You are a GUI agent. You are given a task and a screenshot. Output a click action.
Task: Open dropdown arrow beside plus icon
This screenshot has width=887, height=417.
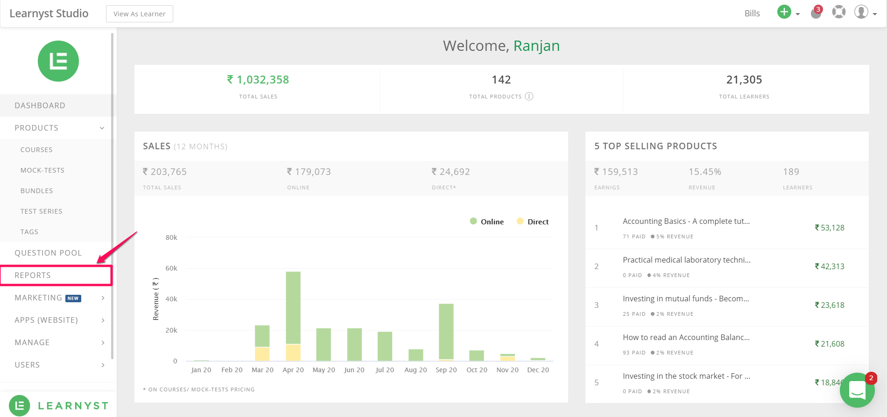coord(798,14)
